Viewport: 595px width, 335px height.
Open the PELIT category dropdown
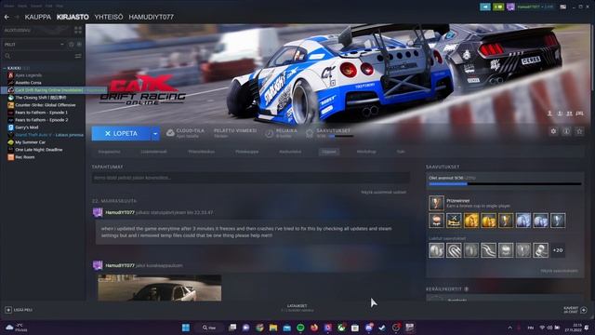click(34, 45)
